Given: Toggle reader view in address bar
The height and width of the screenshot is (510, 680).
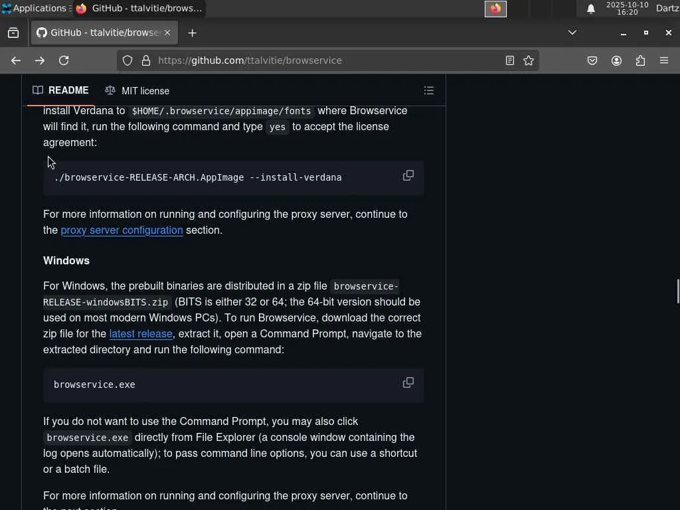Looking at the screenshot, I should 510,60.
